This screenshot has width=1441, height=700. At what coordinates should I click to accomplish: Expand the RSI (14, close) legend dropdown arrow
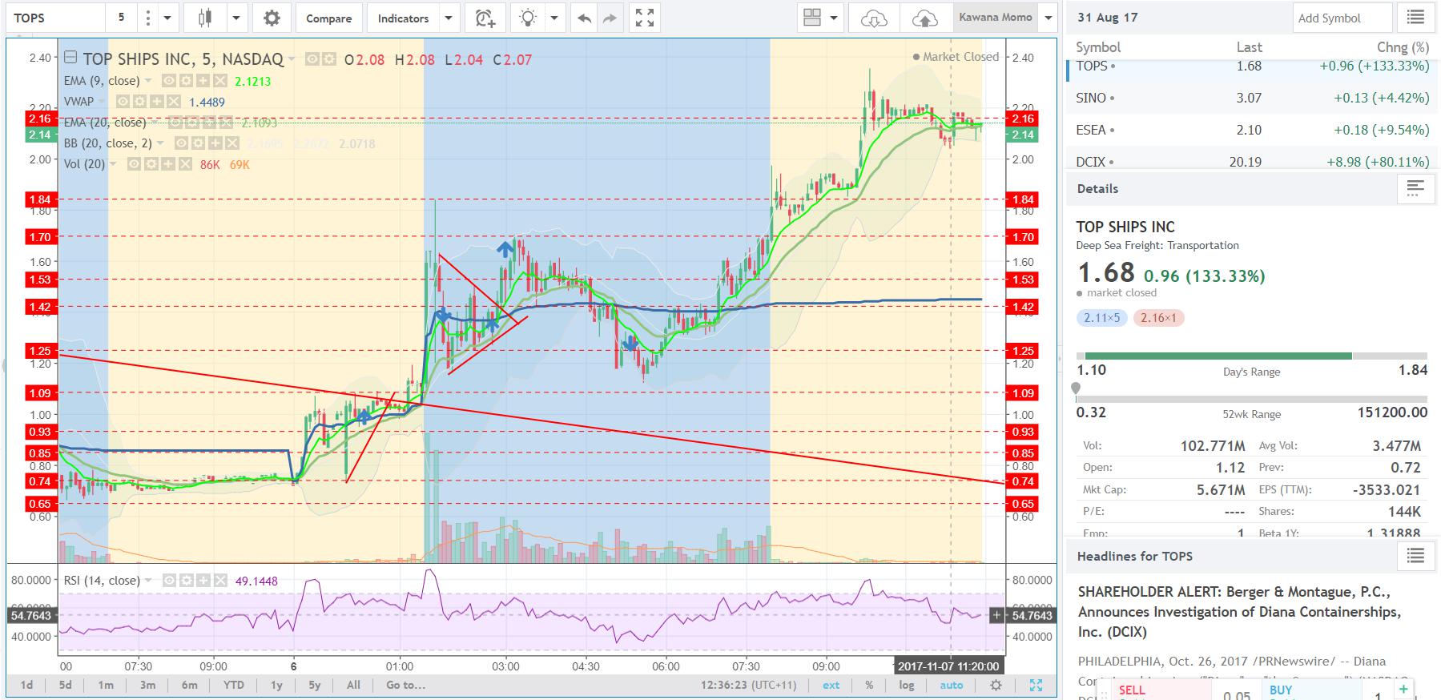pyautogui.click(x=147, y=581)
